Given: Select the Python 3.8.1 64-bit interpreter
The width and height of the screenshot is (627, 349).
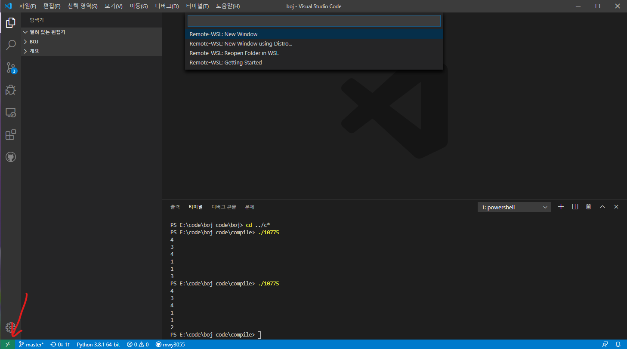Looking at the screenshot, I should pyautogui.click(x=98, y=344).
